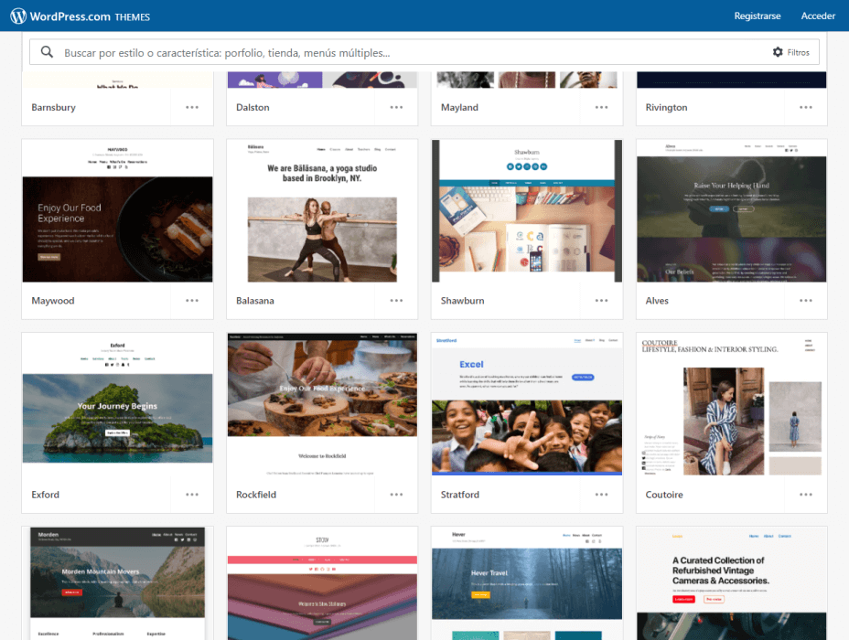Click the Acceder login link

pos(818,16)
